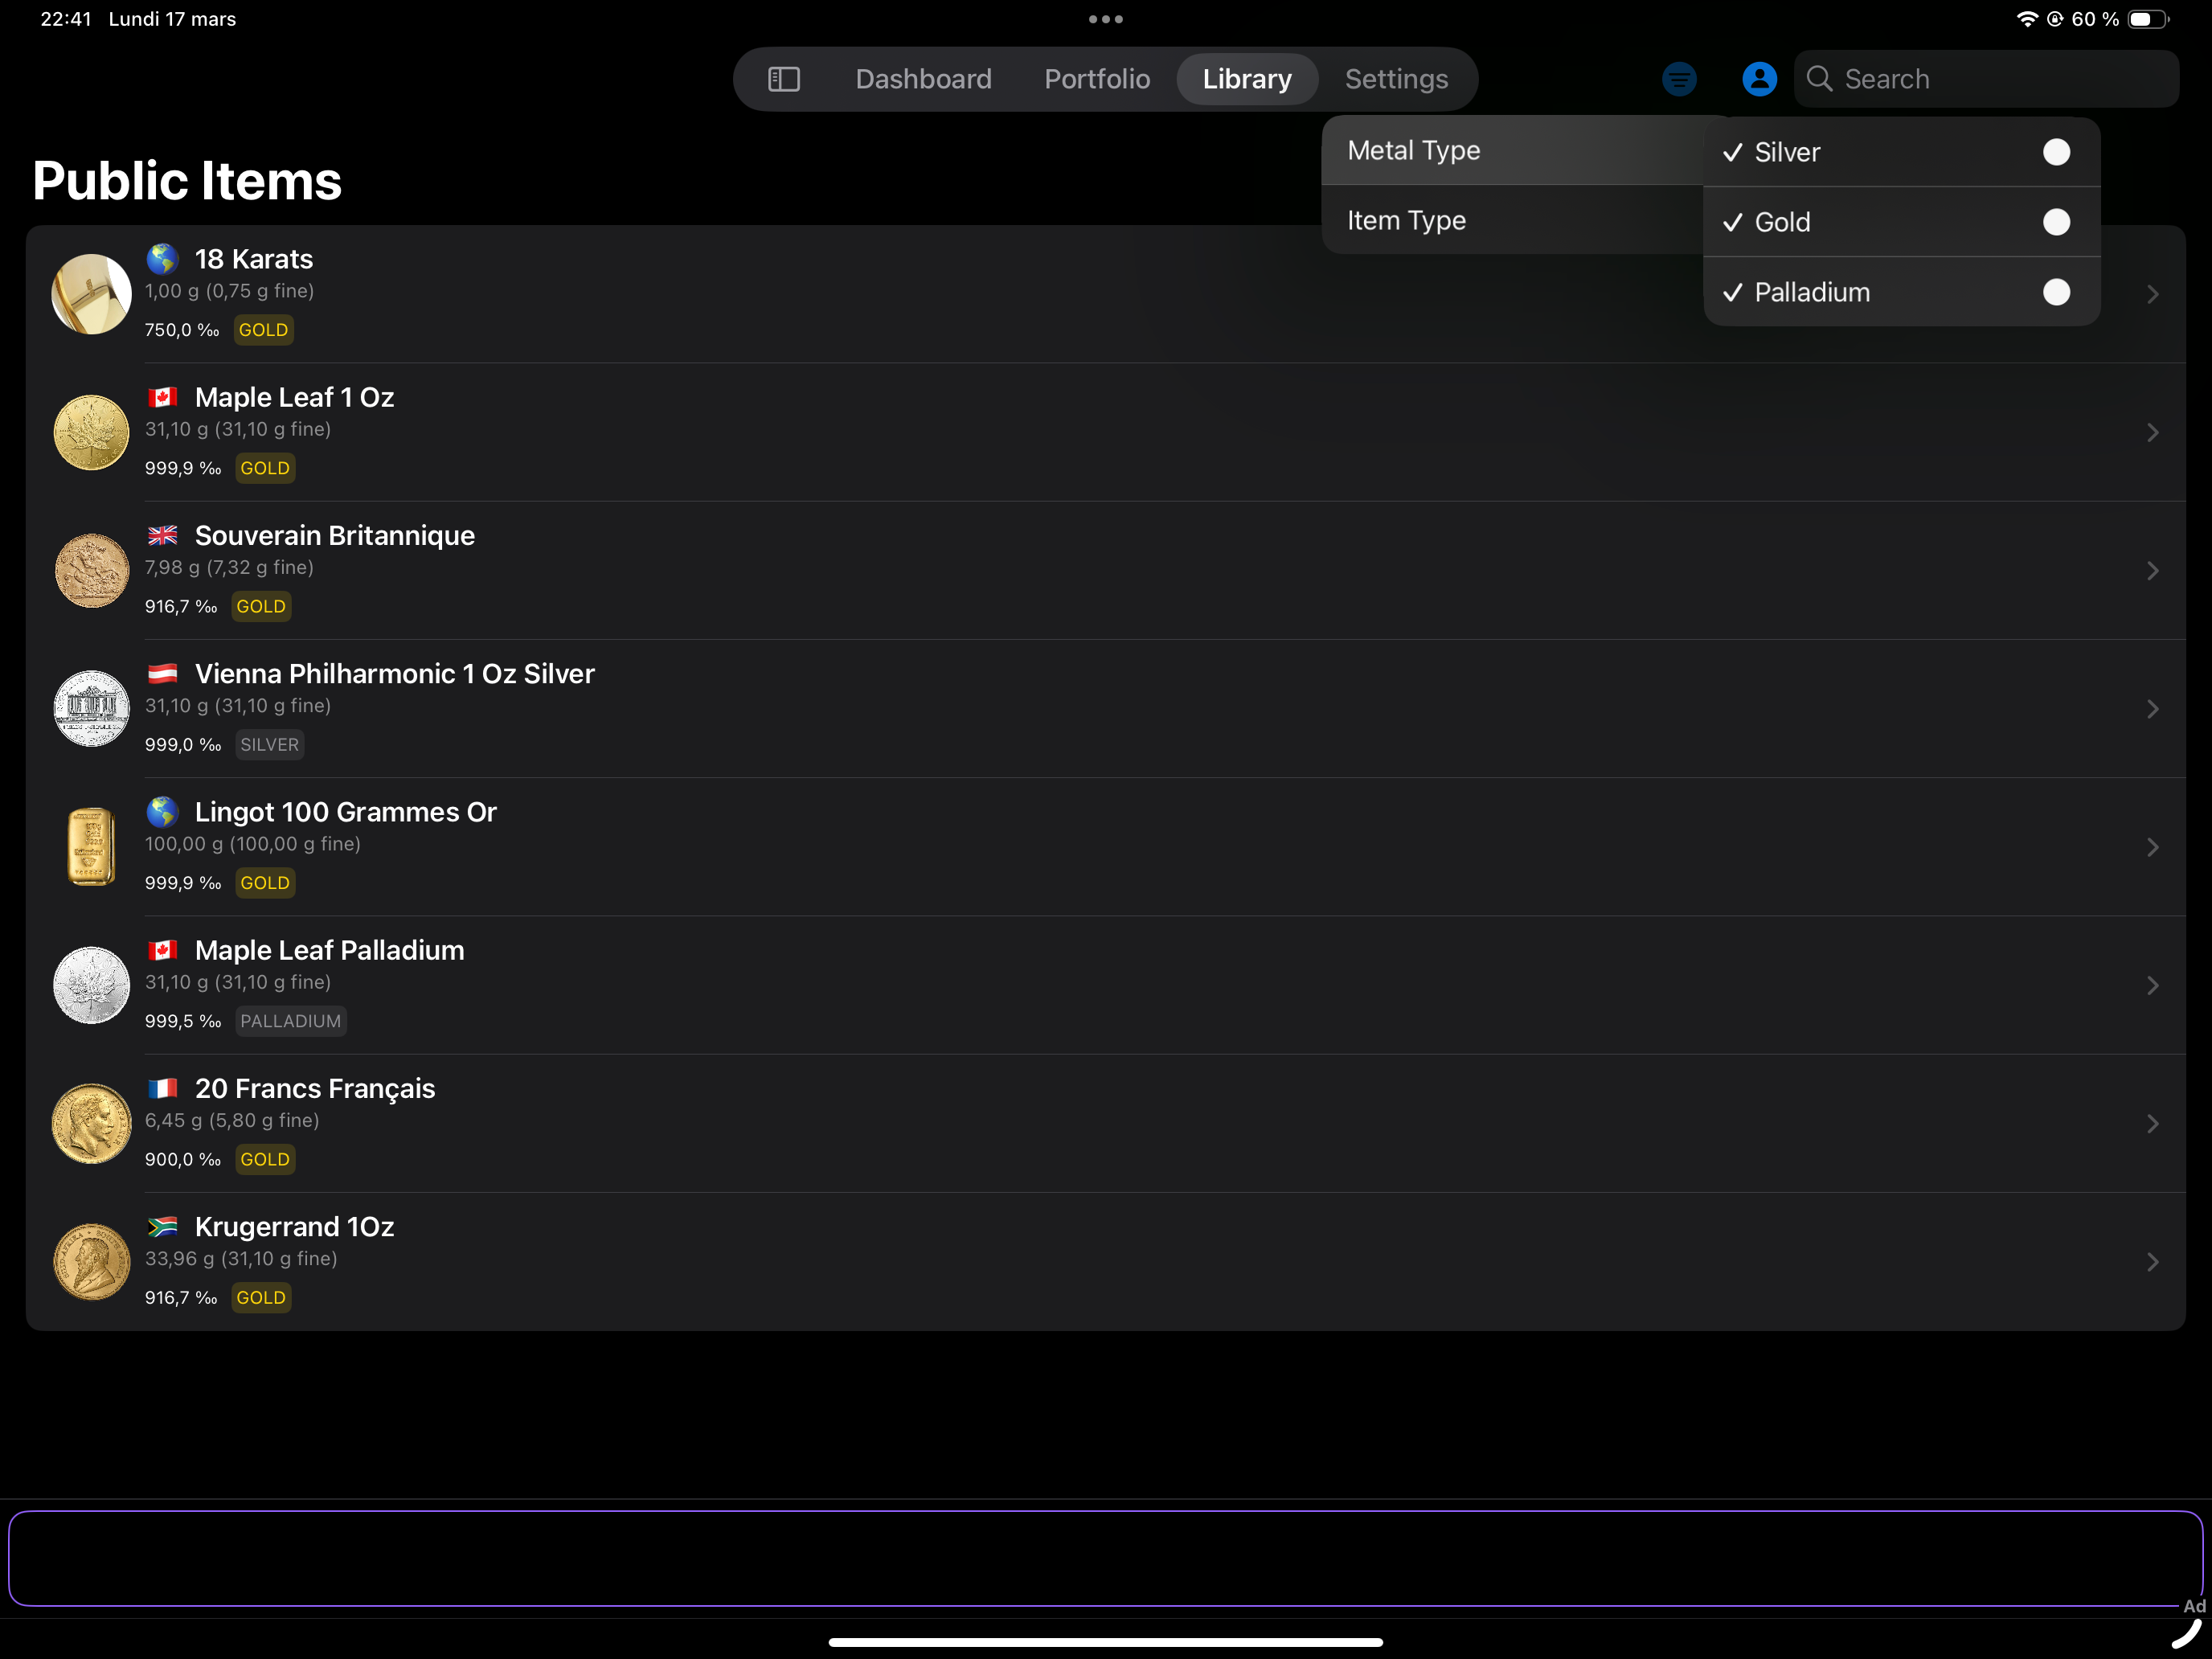Switch to the Portfolio tab
This screenshot has width=2212, height=1659.
1097,79
